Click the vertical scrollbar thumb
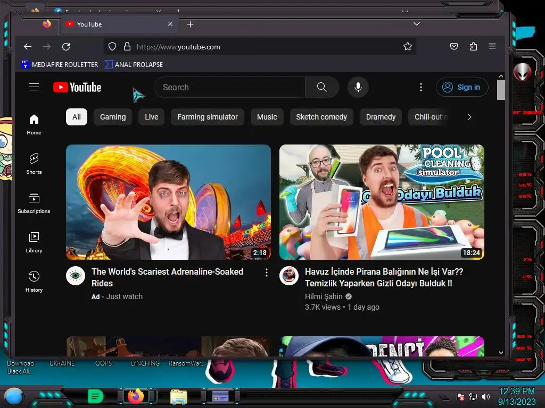545x408 pixels. (501, 90)
